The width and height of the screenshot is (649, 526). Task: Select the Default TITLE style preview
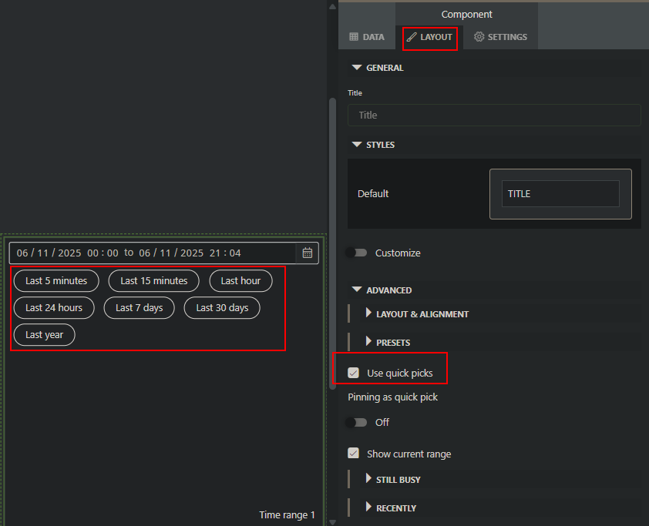[560, 194]
